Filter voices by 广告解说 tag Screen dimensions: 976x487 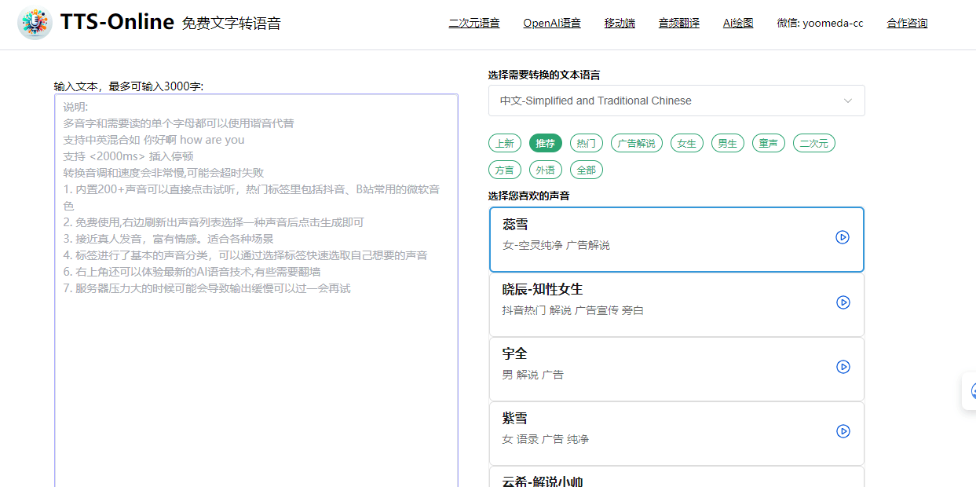click(636, 143)
